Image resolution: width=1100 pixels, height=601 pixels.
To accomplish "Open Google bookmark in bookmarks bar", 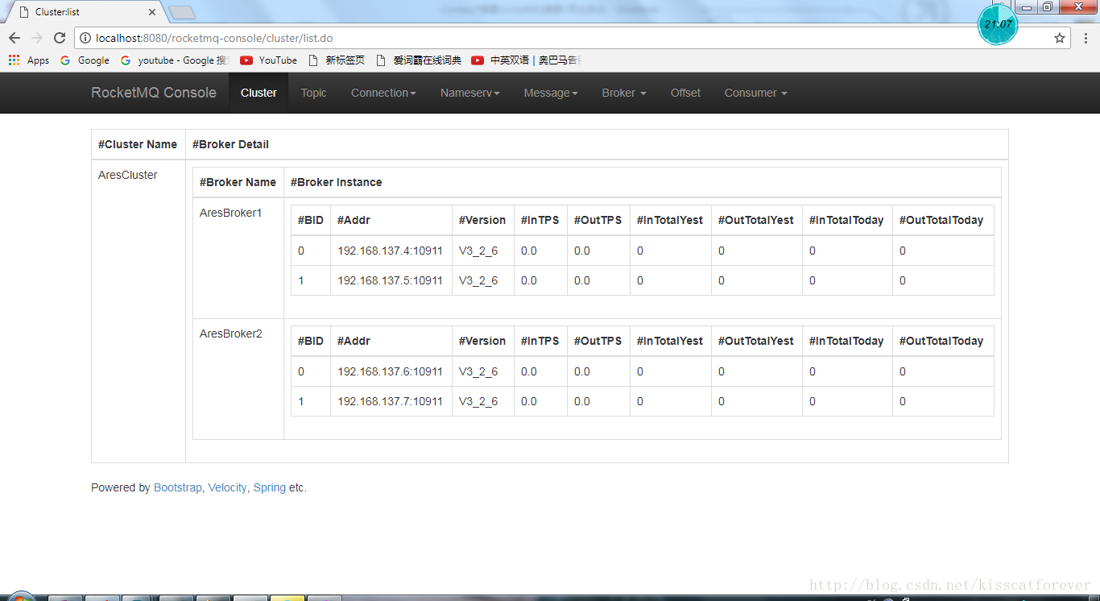I will click(x=85, y=60).
